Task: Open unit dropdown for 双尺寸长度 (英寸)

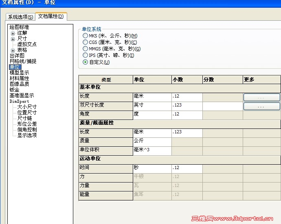Action: [x=152, y=106]
